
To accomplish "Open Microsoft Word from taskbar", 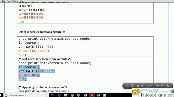I will click(x=85, y=95).
